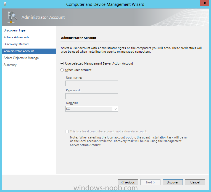Jump to the Summary step

click(10, 65)
